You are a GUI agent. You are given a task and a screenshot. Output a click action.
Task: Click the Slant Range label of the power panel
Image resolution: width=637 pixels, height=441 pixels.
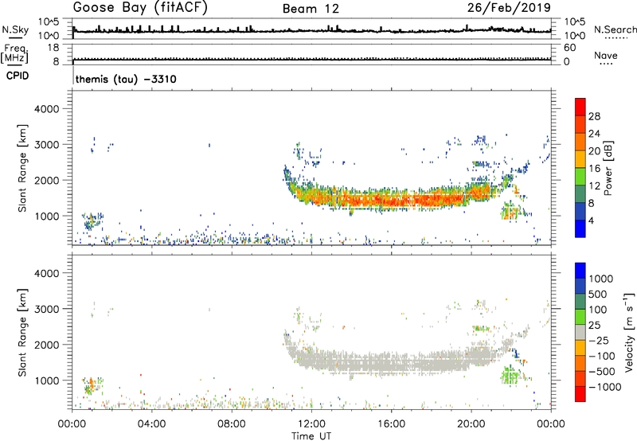point(22,168)
